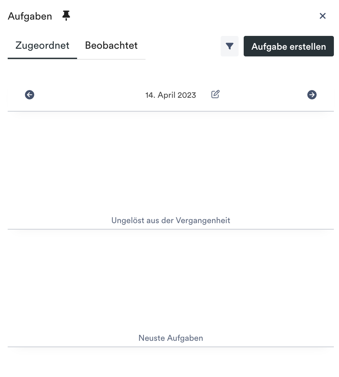Viewport: 339px width, 377px height.
Task: Toggle pinning of the tasks sidebar
Action: [66, 16]
